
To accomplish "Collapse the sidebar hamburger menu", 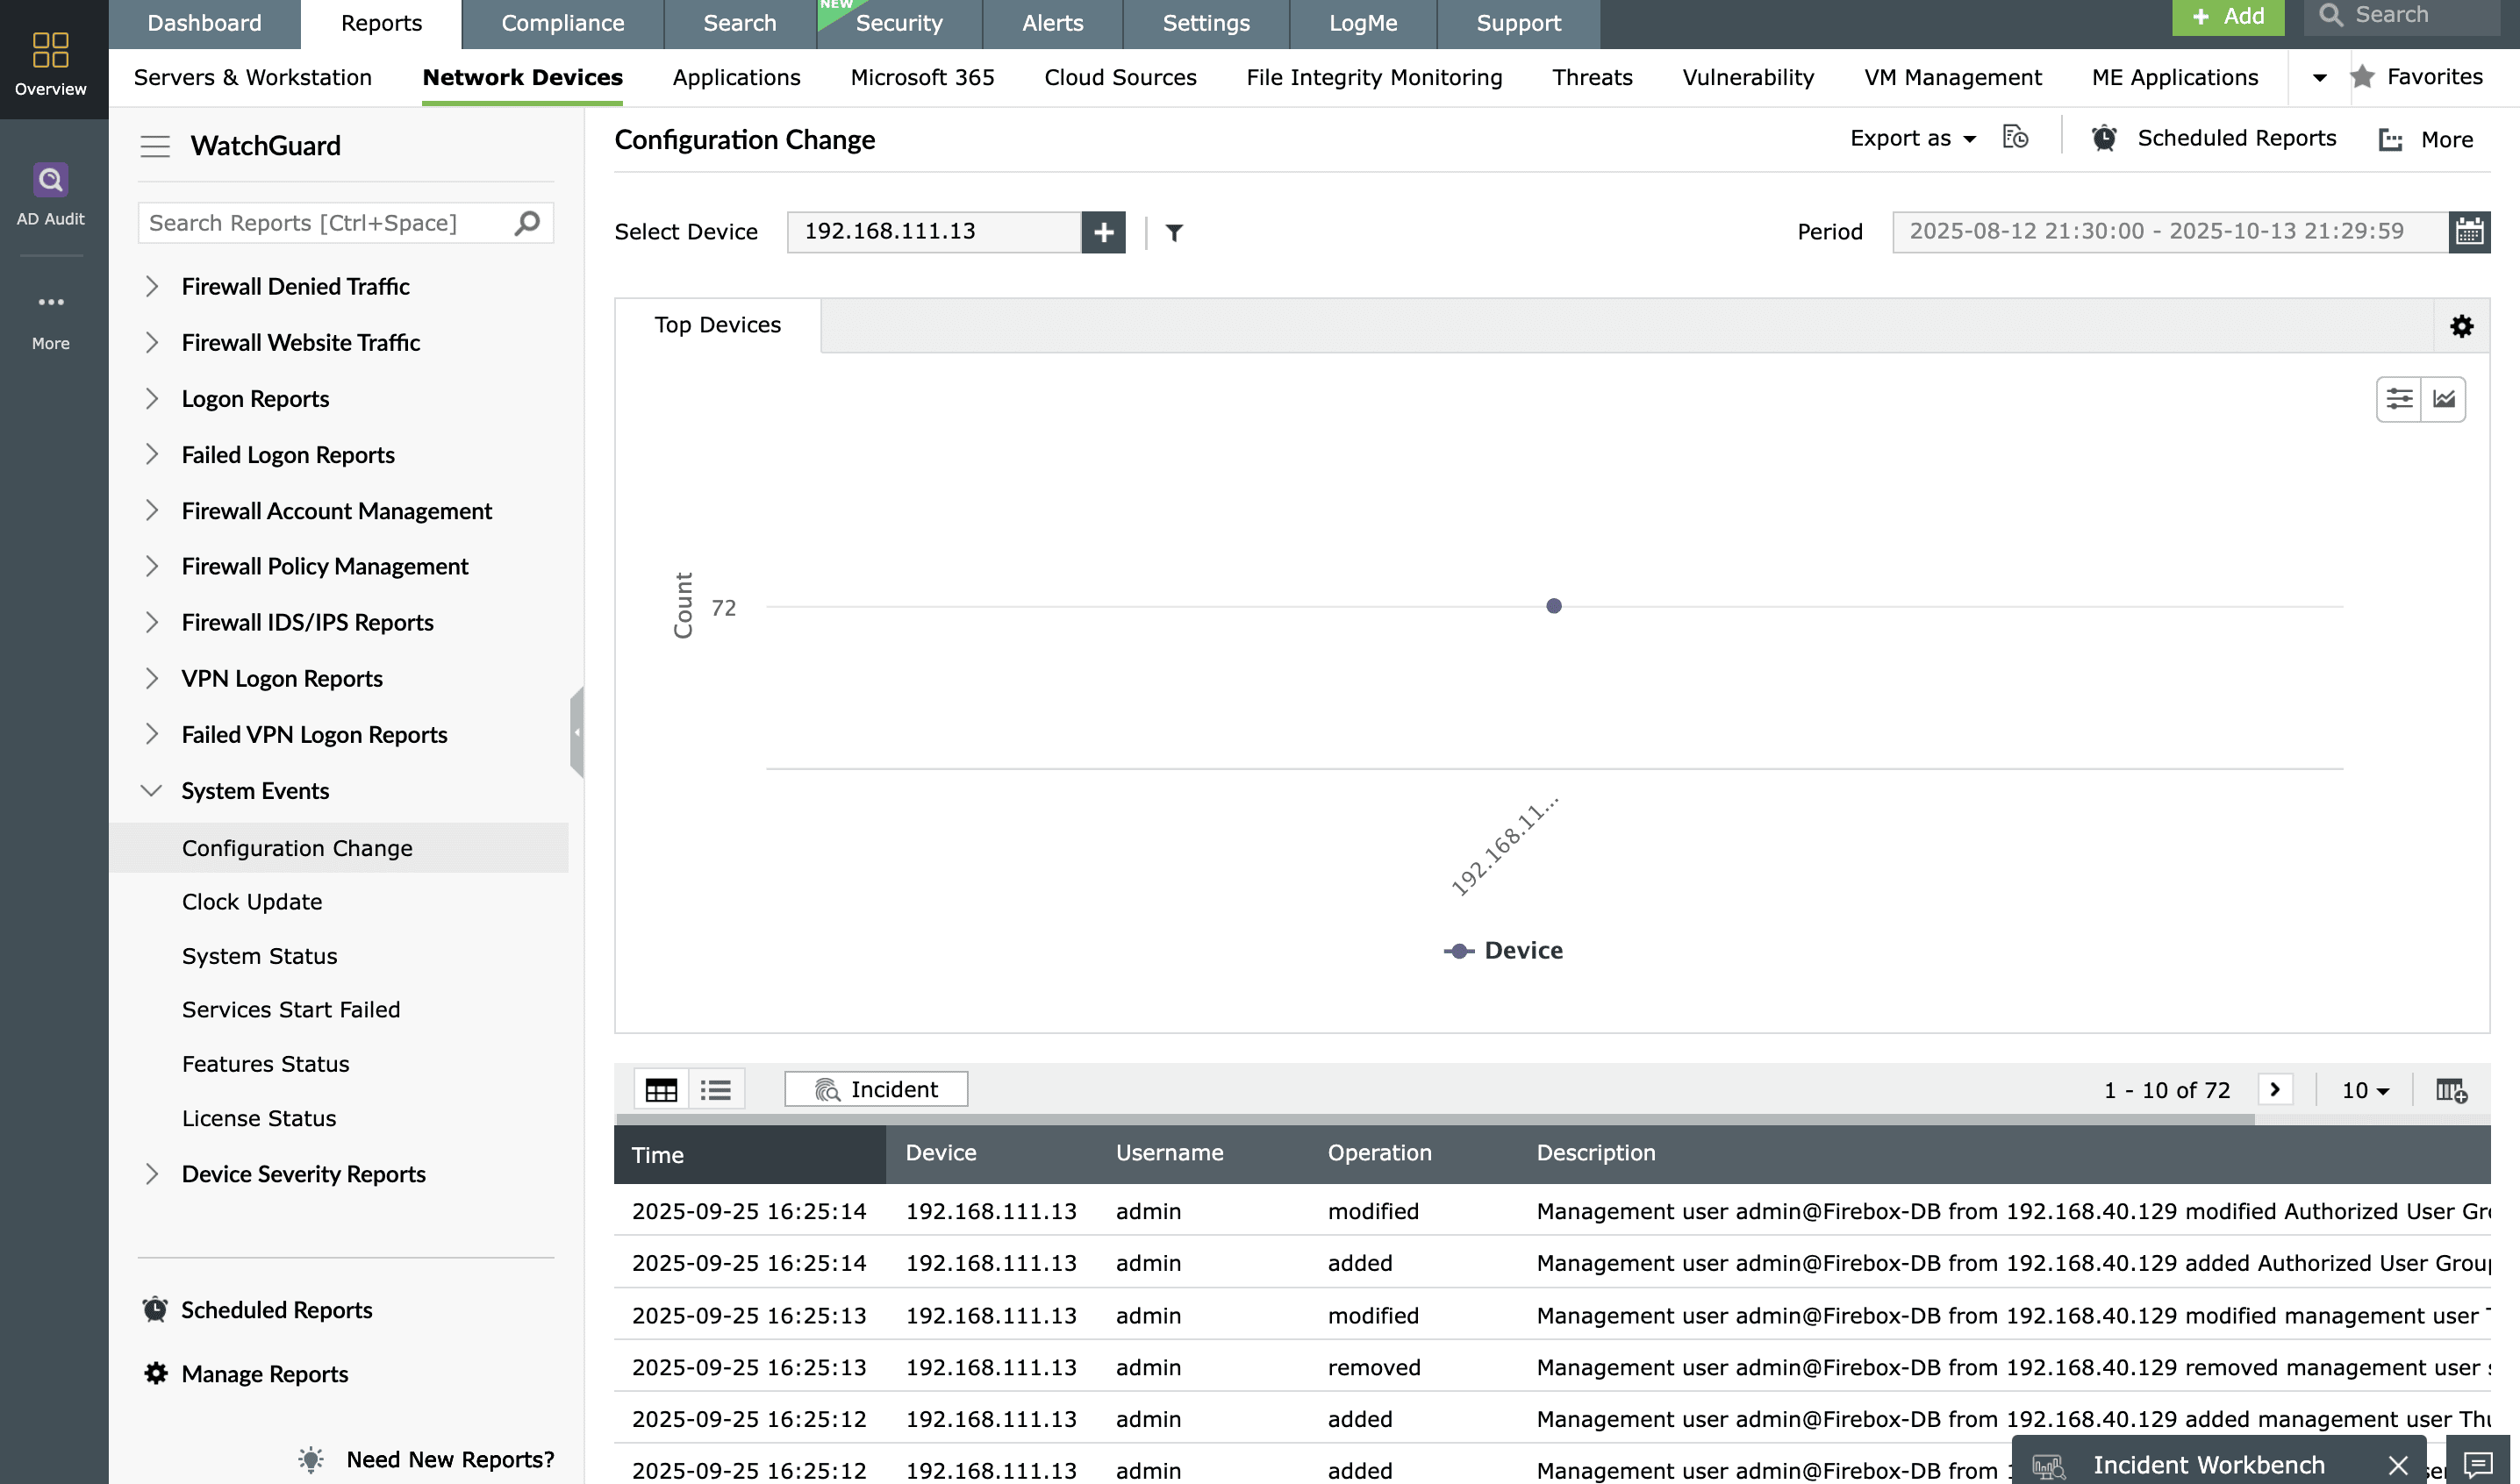I will coord(155,146).
